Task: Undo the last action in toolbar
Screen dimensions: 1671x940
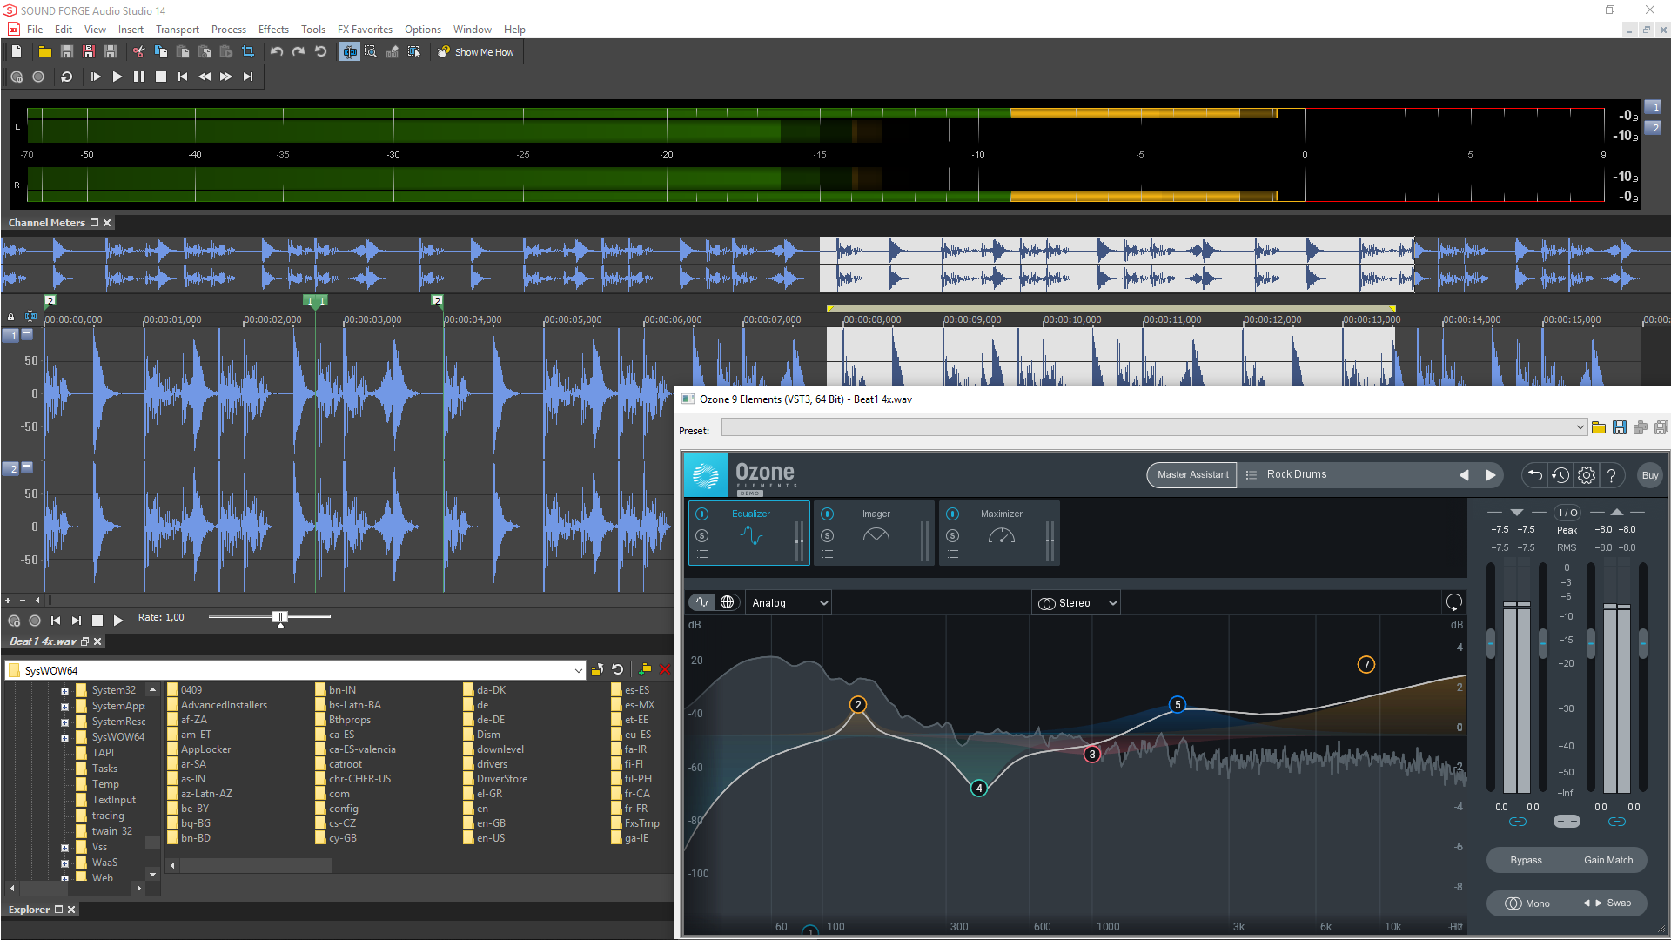Action: click(x=277, y=52)
